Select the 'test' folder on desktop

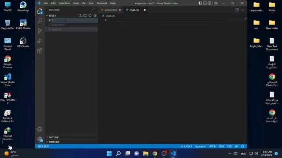pyautogui.click(x=256, y=25)
